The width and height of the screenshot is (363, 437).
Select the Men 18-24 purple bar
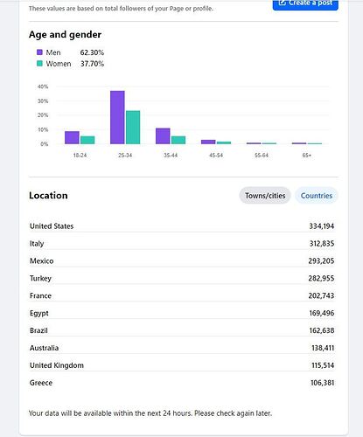coord(72,137)
